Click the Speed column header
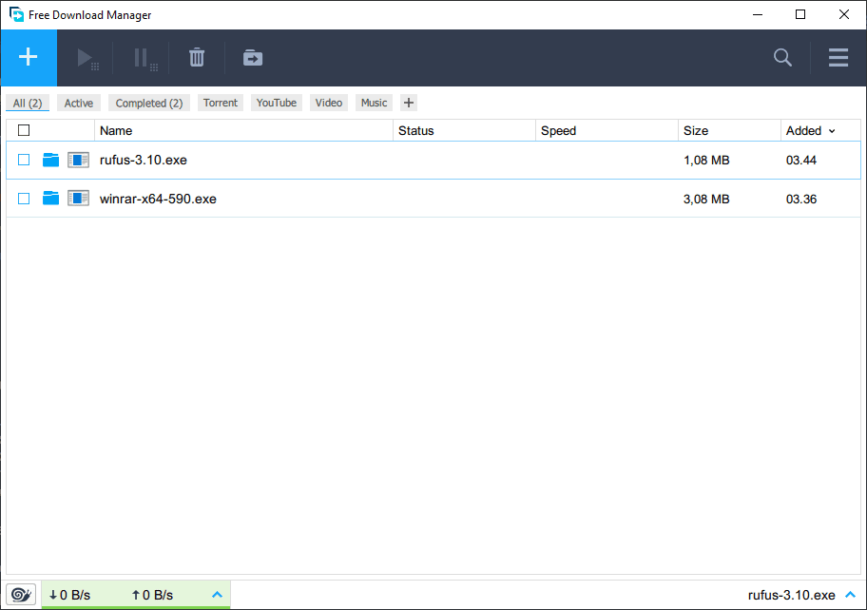The width and height of the screenshot is (867, 610). 607,131
